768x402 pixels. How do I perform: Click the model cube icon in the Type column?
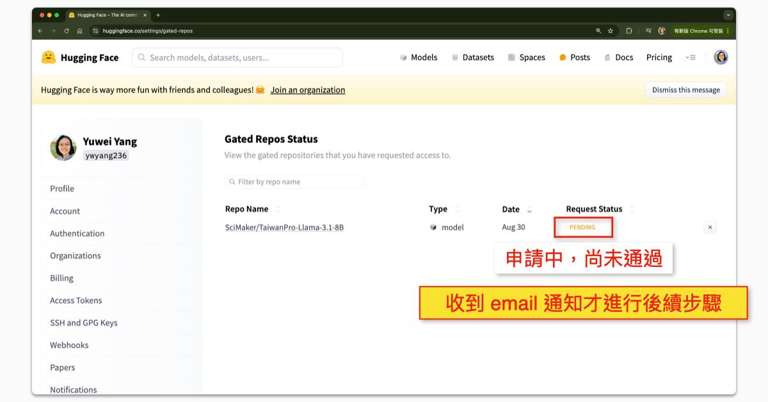tap(433, 228)
